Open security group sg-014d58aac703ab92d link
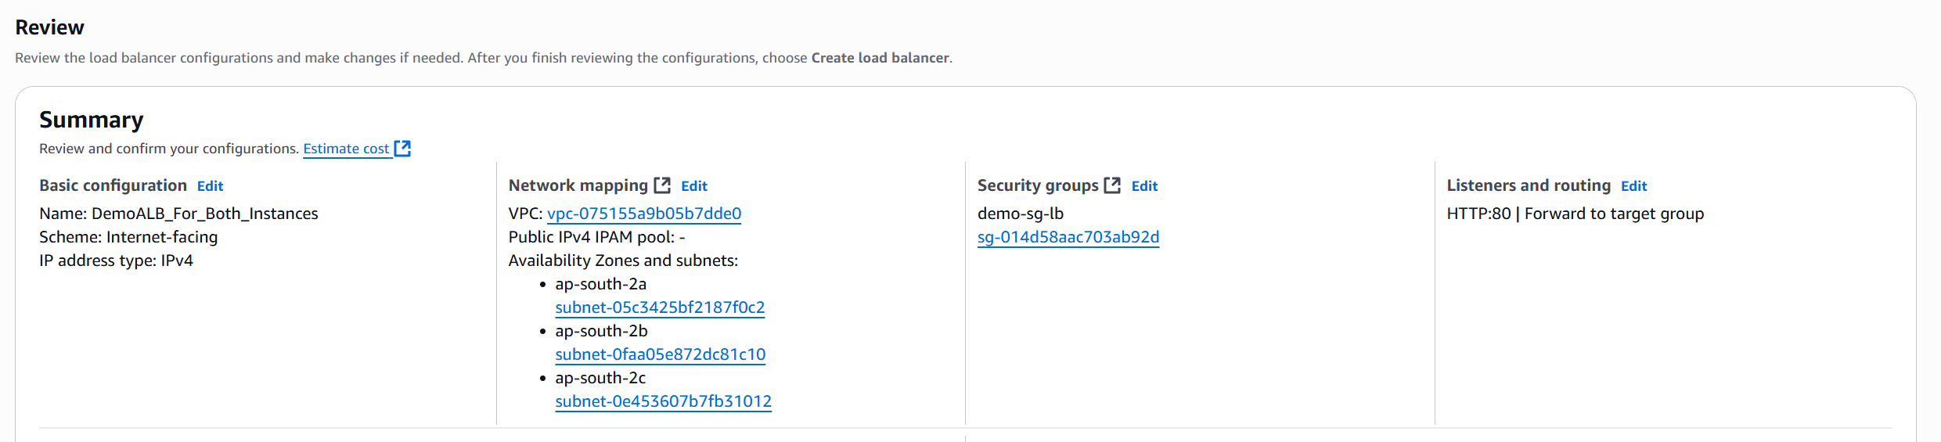The width and height of the screenshot is (1941, 442). pos(1068,237)
